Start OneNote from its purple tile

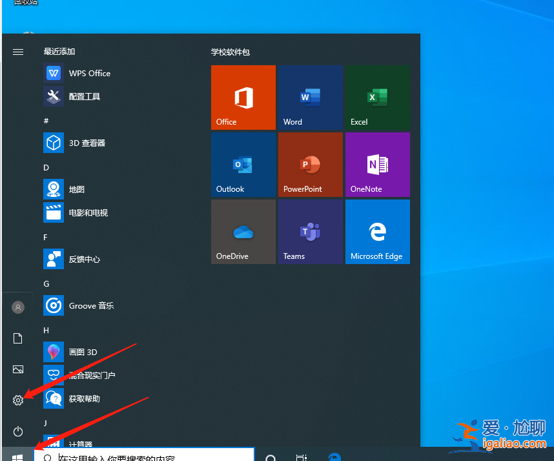[x=378, y=164]
